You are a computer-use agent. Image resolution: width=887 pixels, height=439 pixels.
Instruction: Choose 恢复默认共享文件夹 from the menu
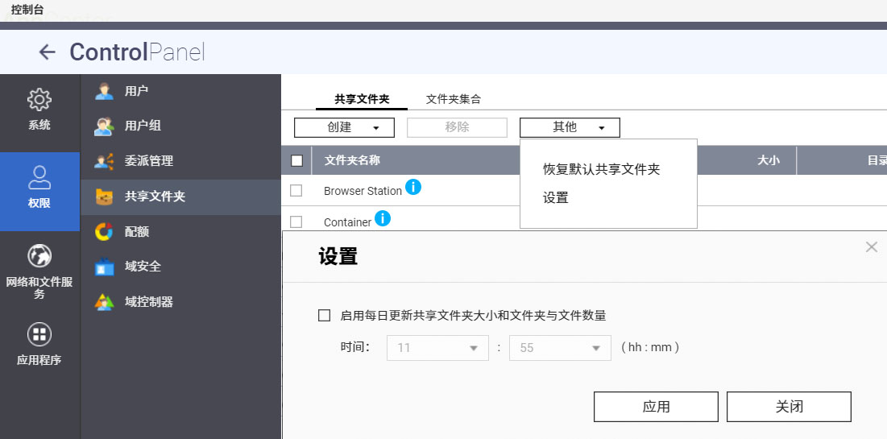(x=601, y=170)
